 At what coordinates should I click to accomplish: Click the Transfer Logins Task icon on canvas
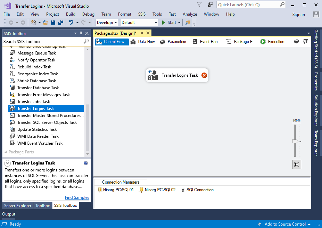point(153,75)
